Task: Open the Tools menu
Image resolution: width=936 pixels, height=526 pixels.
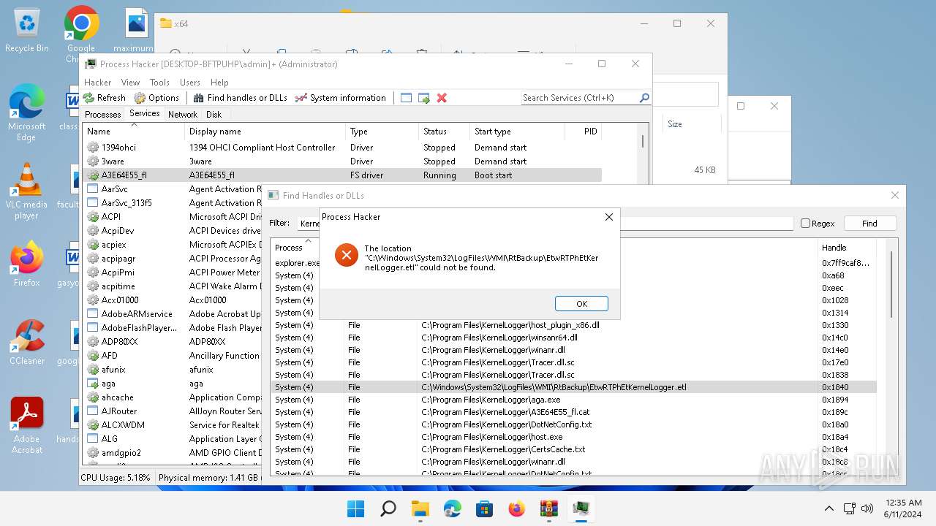Action: pyautogui.click(x=159, y=83)
